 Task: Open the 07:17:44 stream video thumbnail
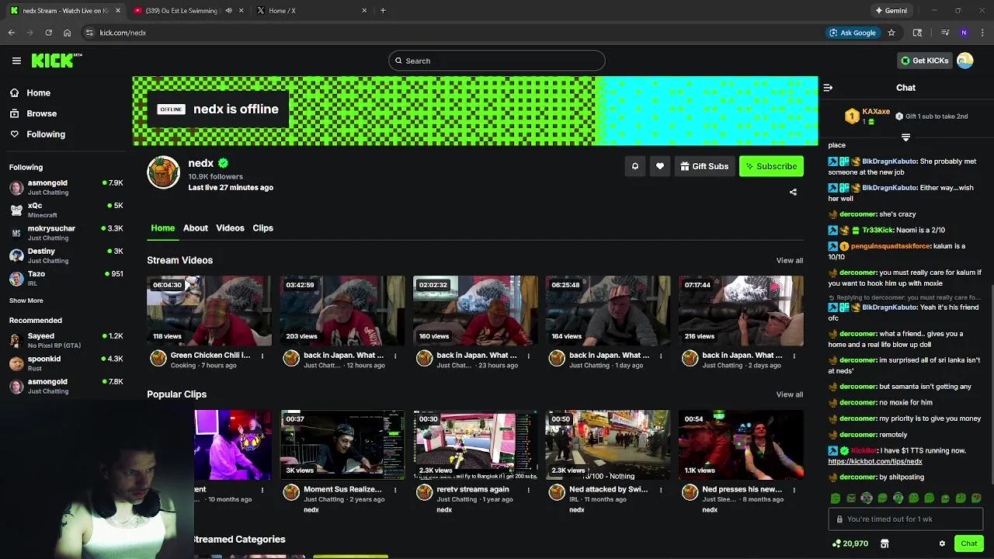point(741,311)
